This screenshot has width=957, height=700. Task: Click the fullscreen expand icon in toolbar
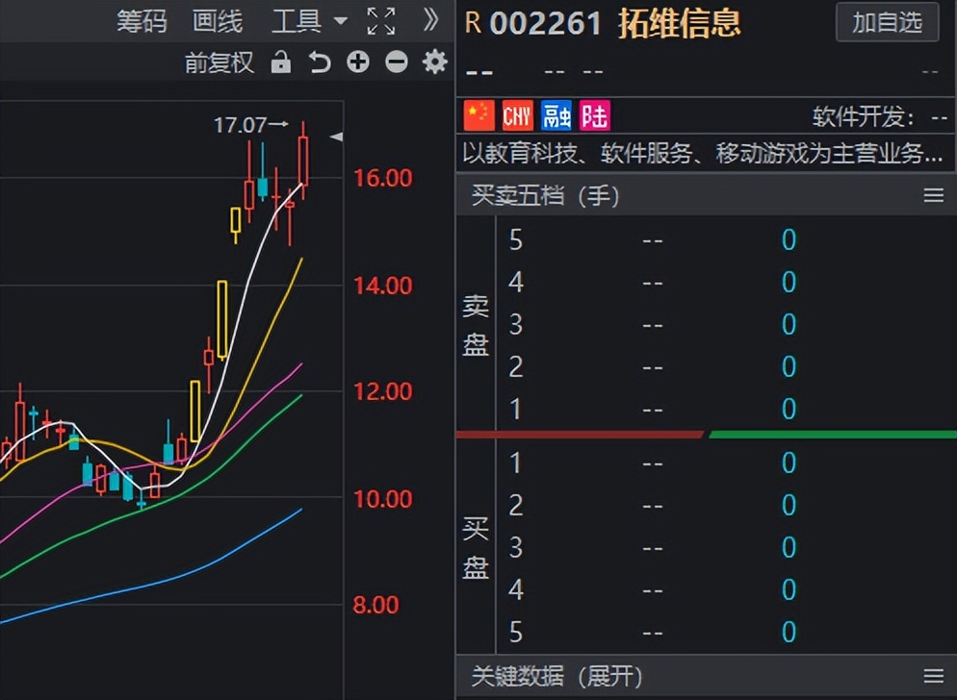381,21
